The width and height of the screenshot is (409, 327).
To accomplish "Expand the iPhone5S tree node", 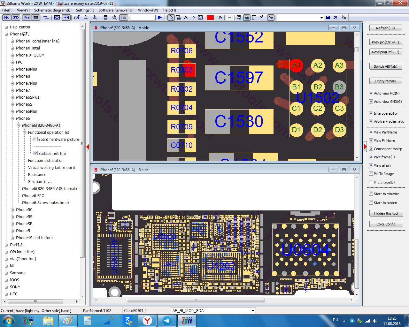I will (12, 217).
